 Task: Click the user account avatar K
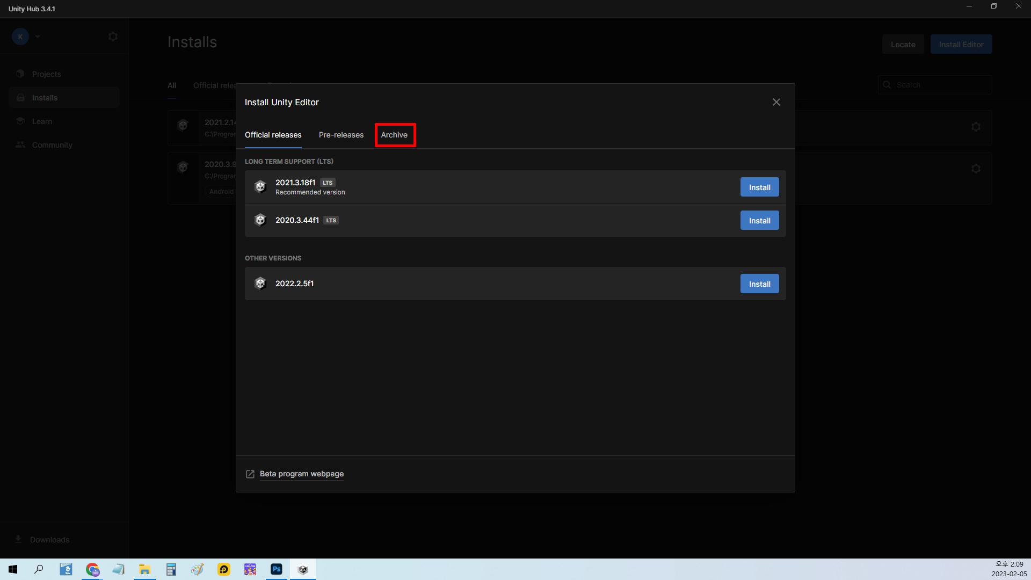point(20,37)
